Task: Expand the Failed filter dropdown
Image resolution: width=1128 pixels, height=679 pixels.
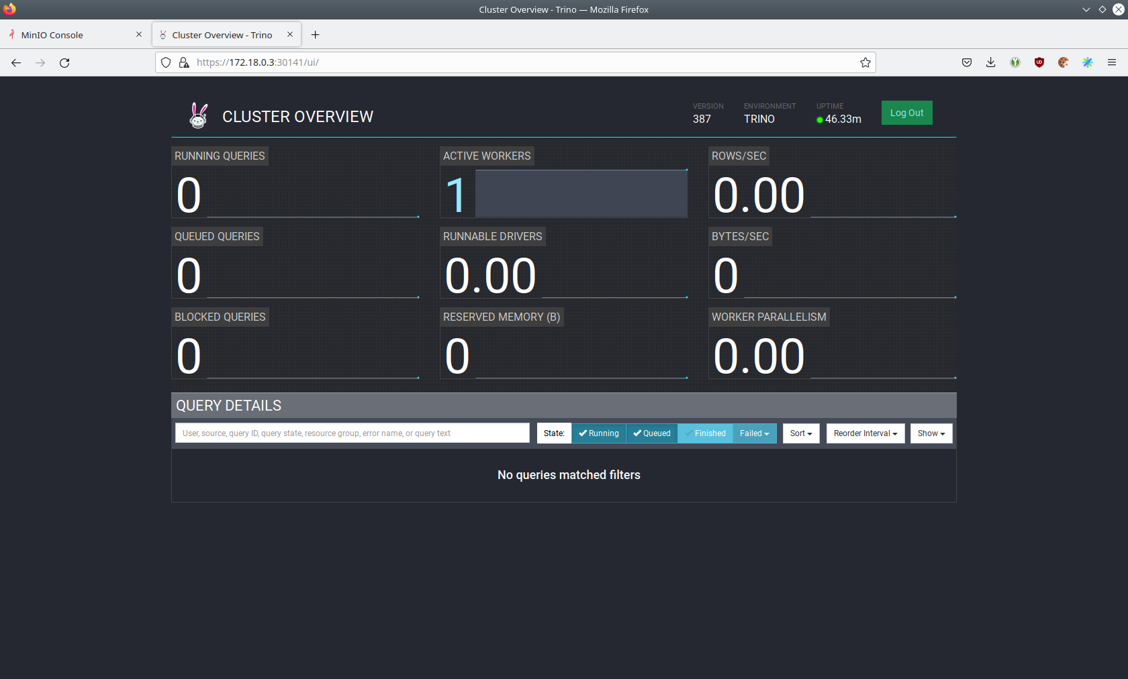Action: click(x=754, y=433)
